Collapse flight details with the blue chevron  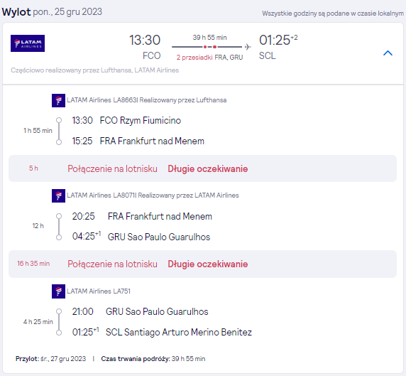tap(388, 53)
